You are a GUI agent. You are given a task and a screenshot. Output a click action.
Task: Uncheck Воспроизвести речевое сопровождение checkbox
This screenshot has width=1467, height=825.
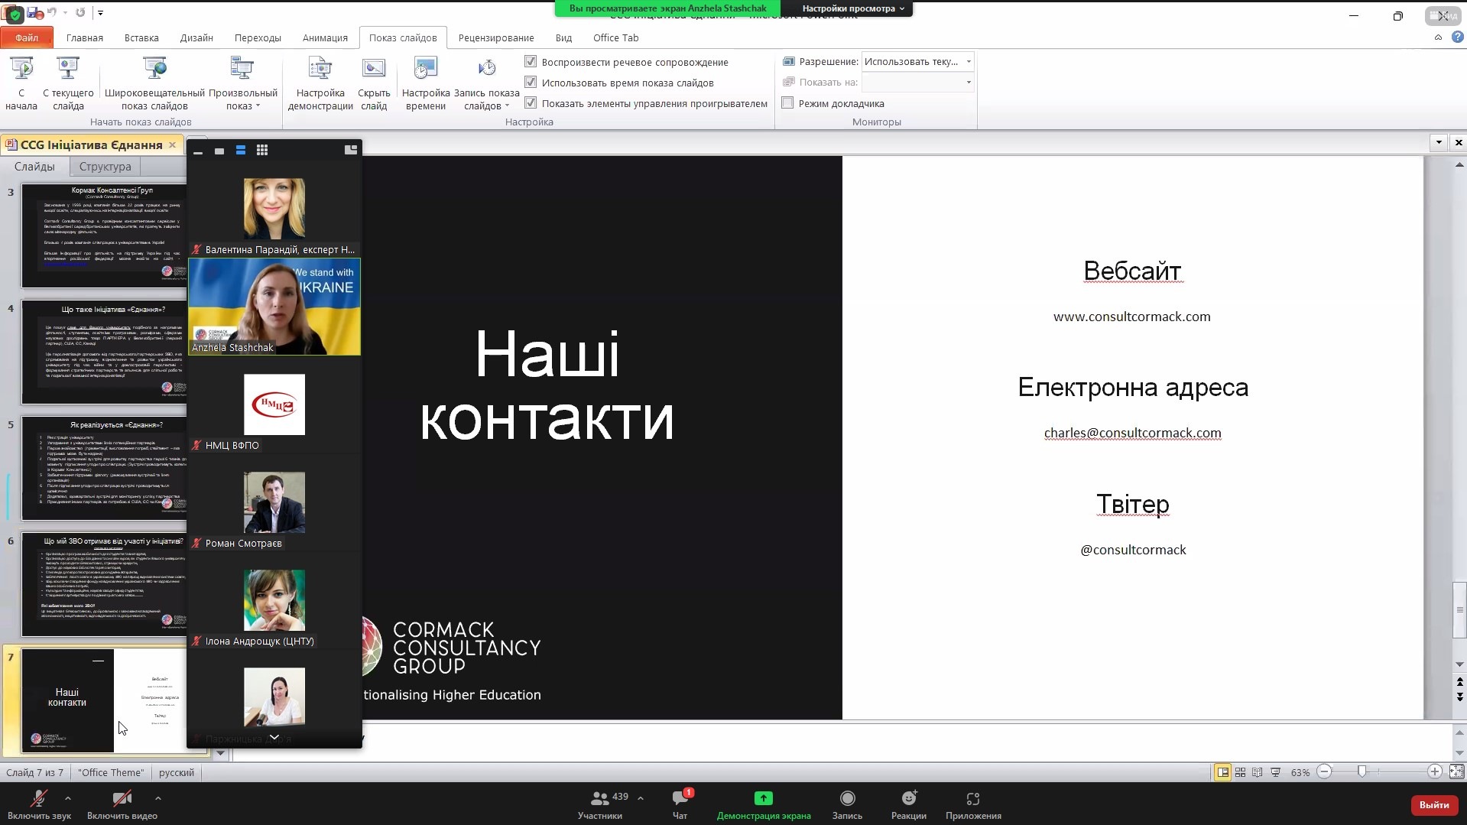[531, 62]
